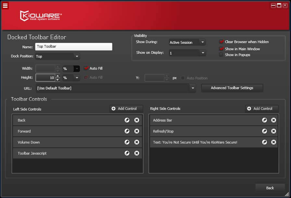Edit the KioWare Secure text control
Screen dimensions: 291x198
264,142
